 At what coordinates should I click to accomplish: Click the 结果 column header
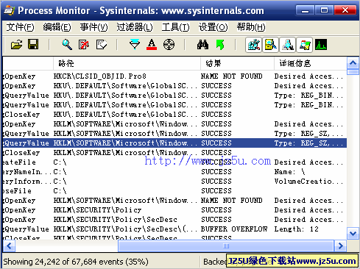(x=237, y=64)
